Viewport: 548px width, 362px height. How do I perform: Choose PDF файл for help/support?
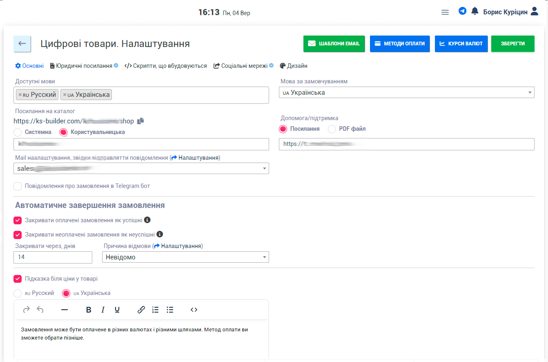332,129
